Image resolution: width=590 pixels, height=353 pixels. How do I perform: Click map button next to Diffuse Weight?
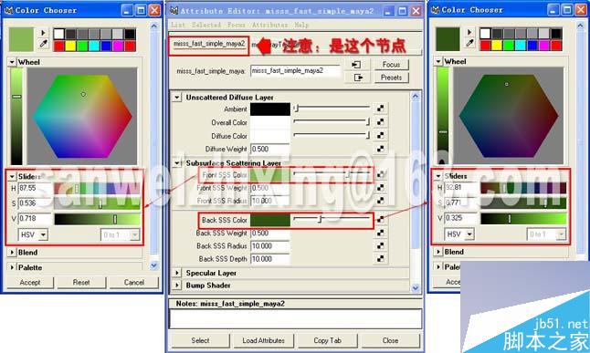(x=381, y=149)
